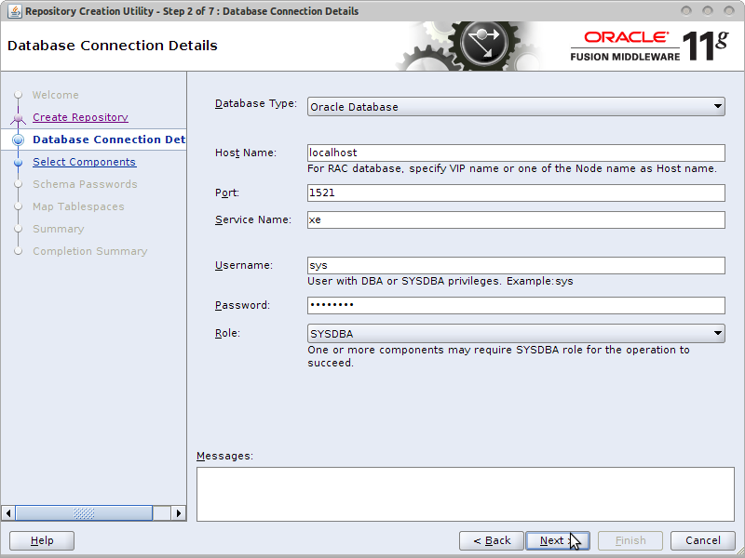The width and height of the screenshot is (745, 558).
Task: Click the Service Name label
Action: pos(252,219)
